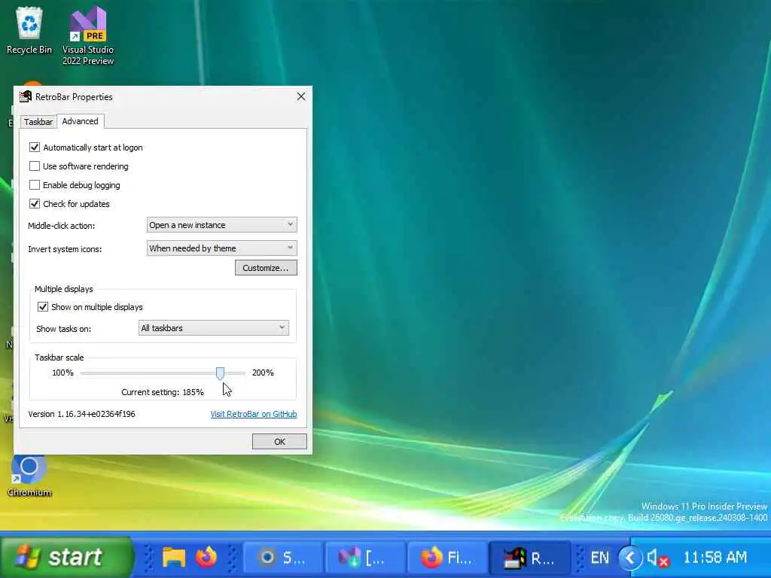This screenshot has width=771, height=578.
Task: Click the Version 1.16.34+e02364f196 text
Action: [x=81, y=414]
